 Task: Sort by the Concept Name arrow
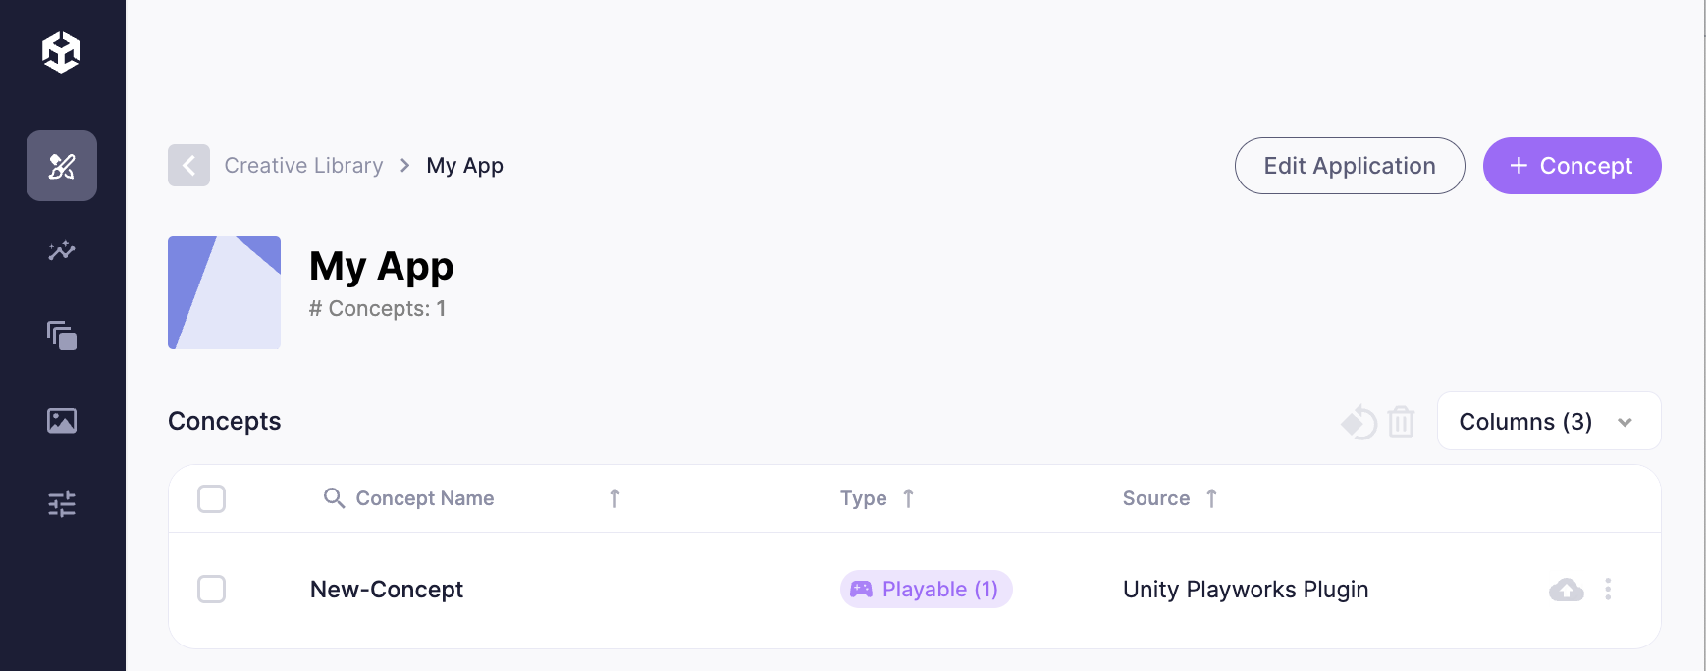pos(614,498)
